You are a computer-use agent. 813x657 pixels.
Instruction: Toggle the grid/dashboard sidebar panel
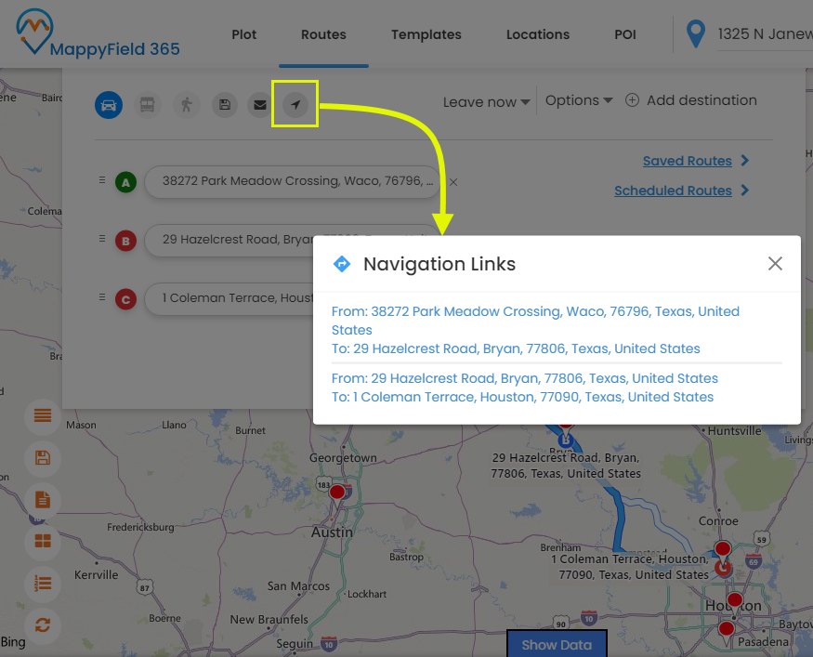[x=42, y=542]
